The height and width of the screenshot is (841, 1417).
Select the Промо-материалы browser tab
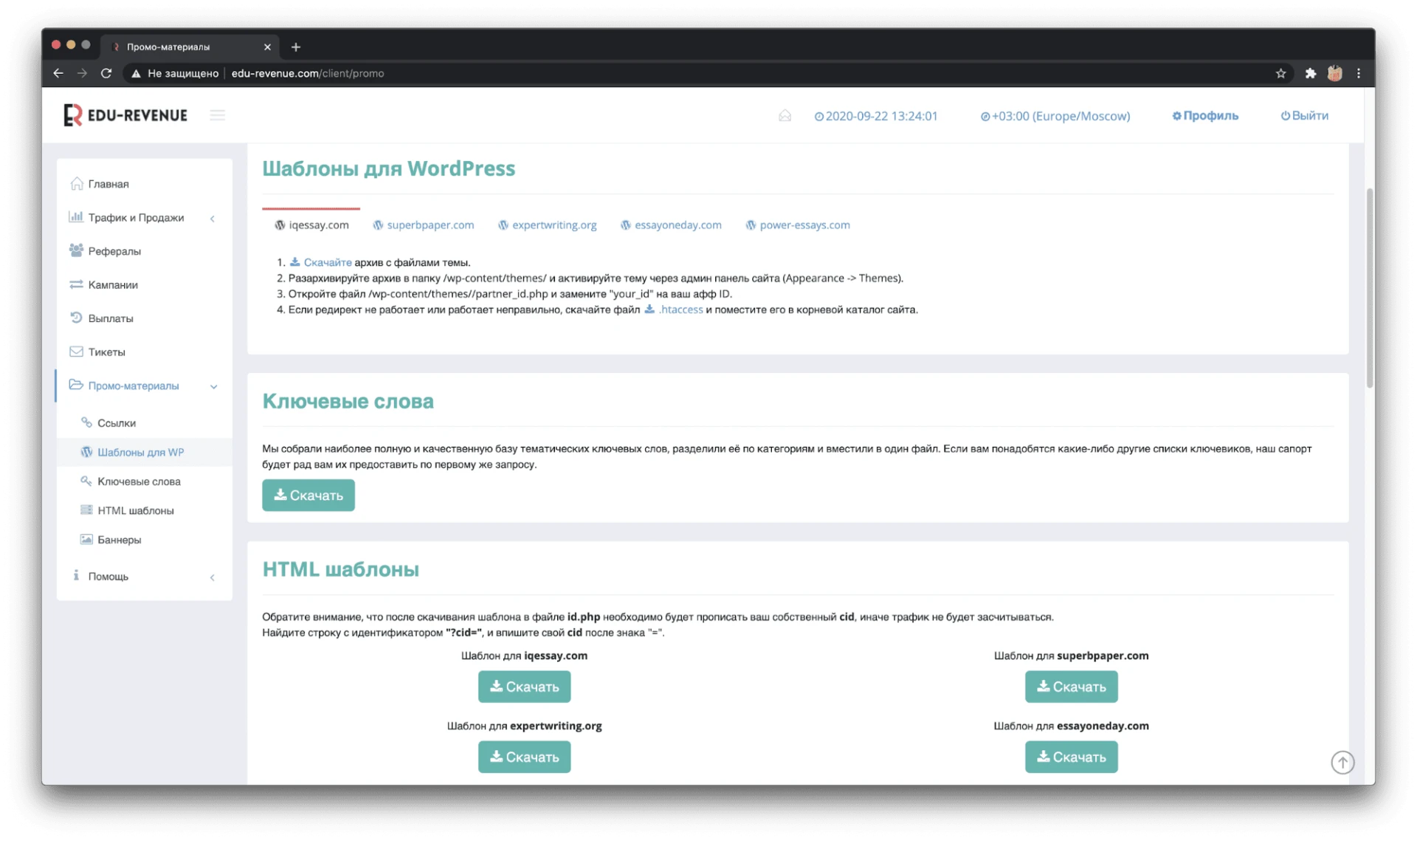tap(190, 47)
